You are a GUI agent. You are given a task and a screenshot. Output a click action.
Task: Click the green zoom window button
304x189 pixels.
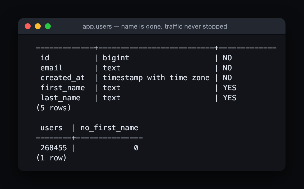48,26
